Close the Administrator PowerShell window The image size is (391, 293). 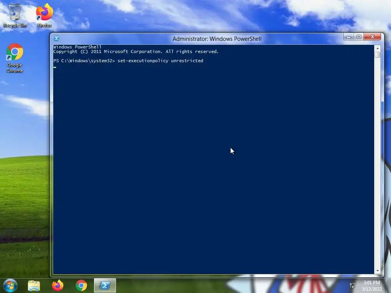(372, 37)
